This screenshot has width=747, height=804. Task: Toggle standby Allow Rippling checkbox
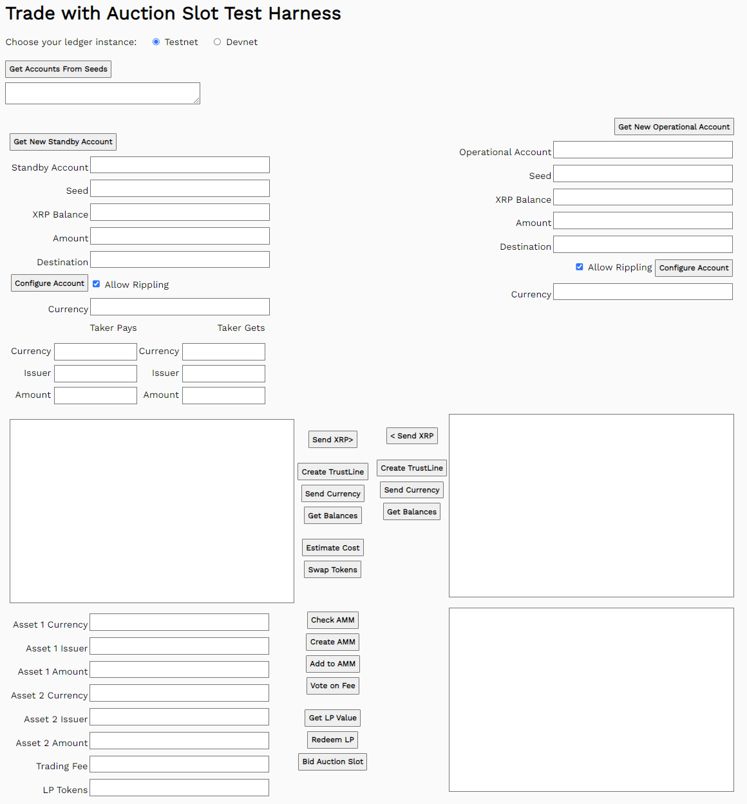pos(97,284)
